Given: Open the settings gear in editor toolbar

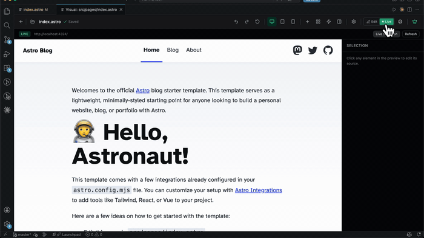Looking at the screenshot, I should point(354,22).
